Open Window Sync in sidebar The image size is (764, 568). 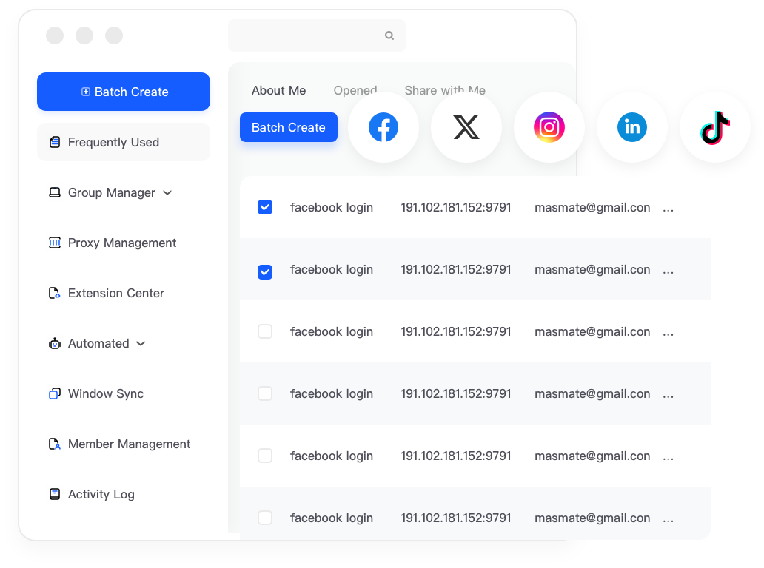[x=105, y=393]
